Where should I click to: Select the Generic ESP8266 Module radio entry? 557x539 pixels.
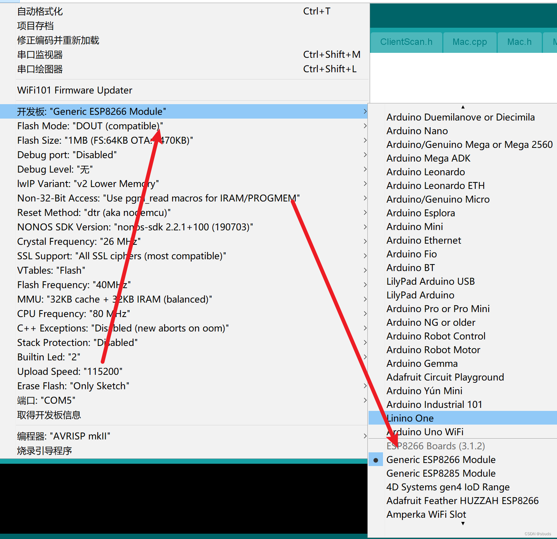click(441, 460)
